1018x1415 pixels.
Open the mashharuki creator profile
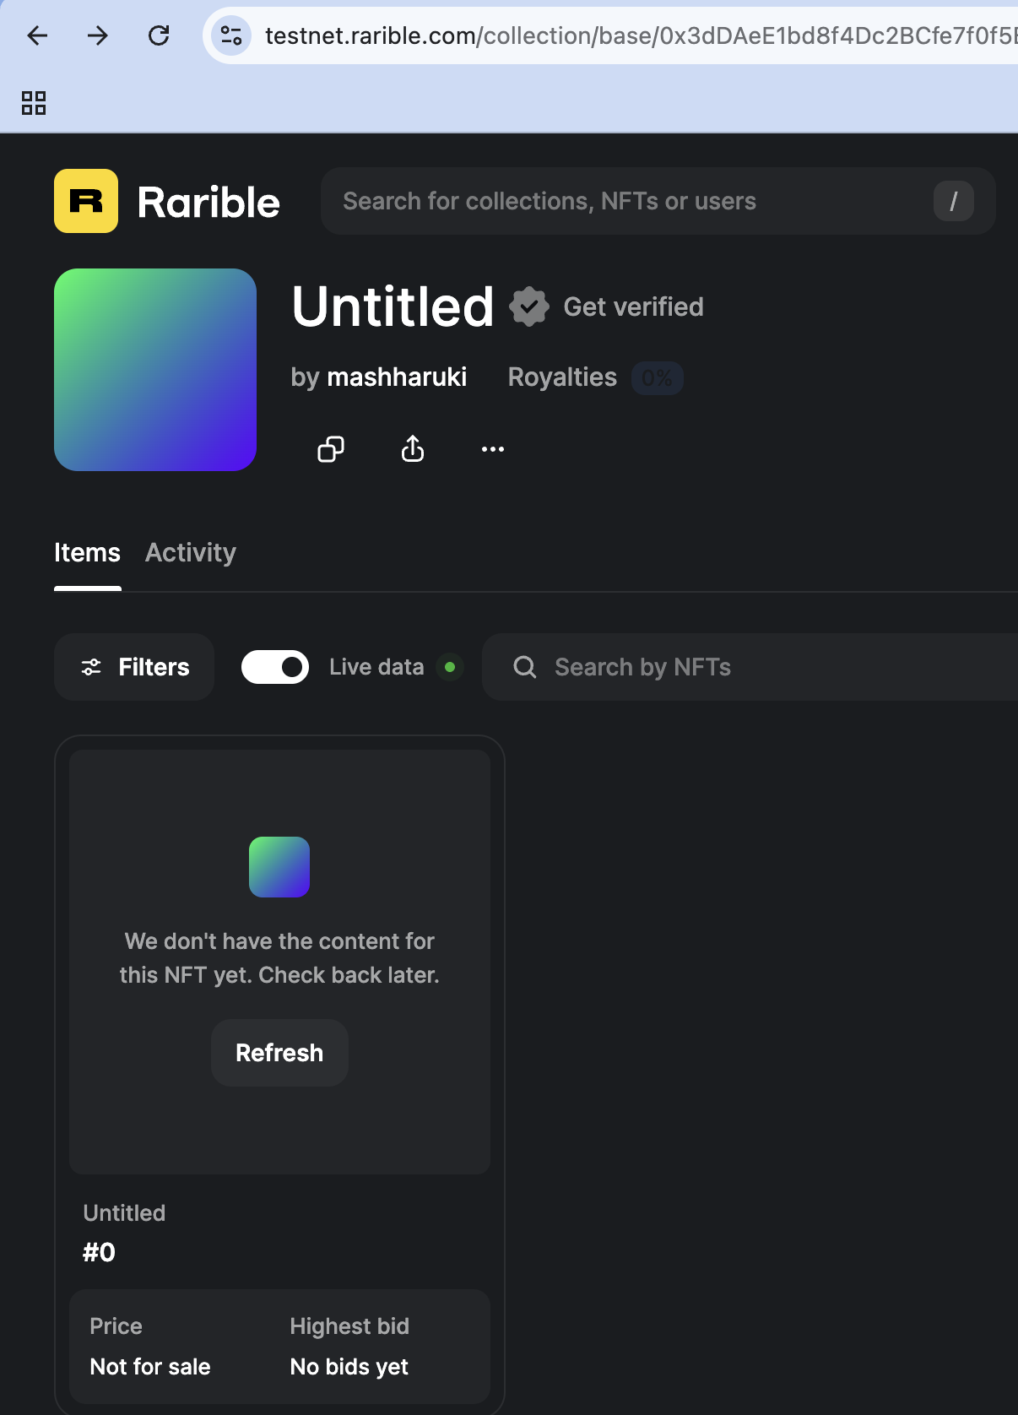(x=397, y=377)
